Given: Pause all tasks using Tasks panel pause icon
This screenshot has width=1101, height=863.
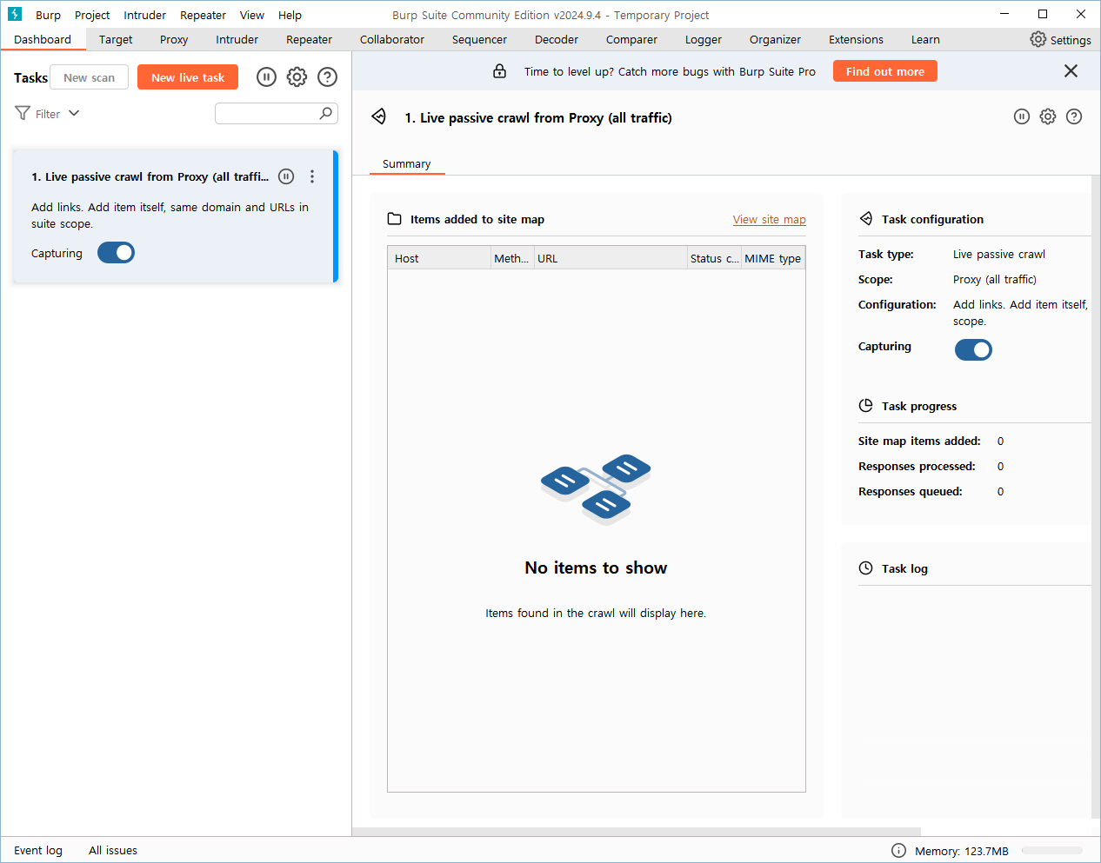Looking at the screenshot, I should pos(267,77).
